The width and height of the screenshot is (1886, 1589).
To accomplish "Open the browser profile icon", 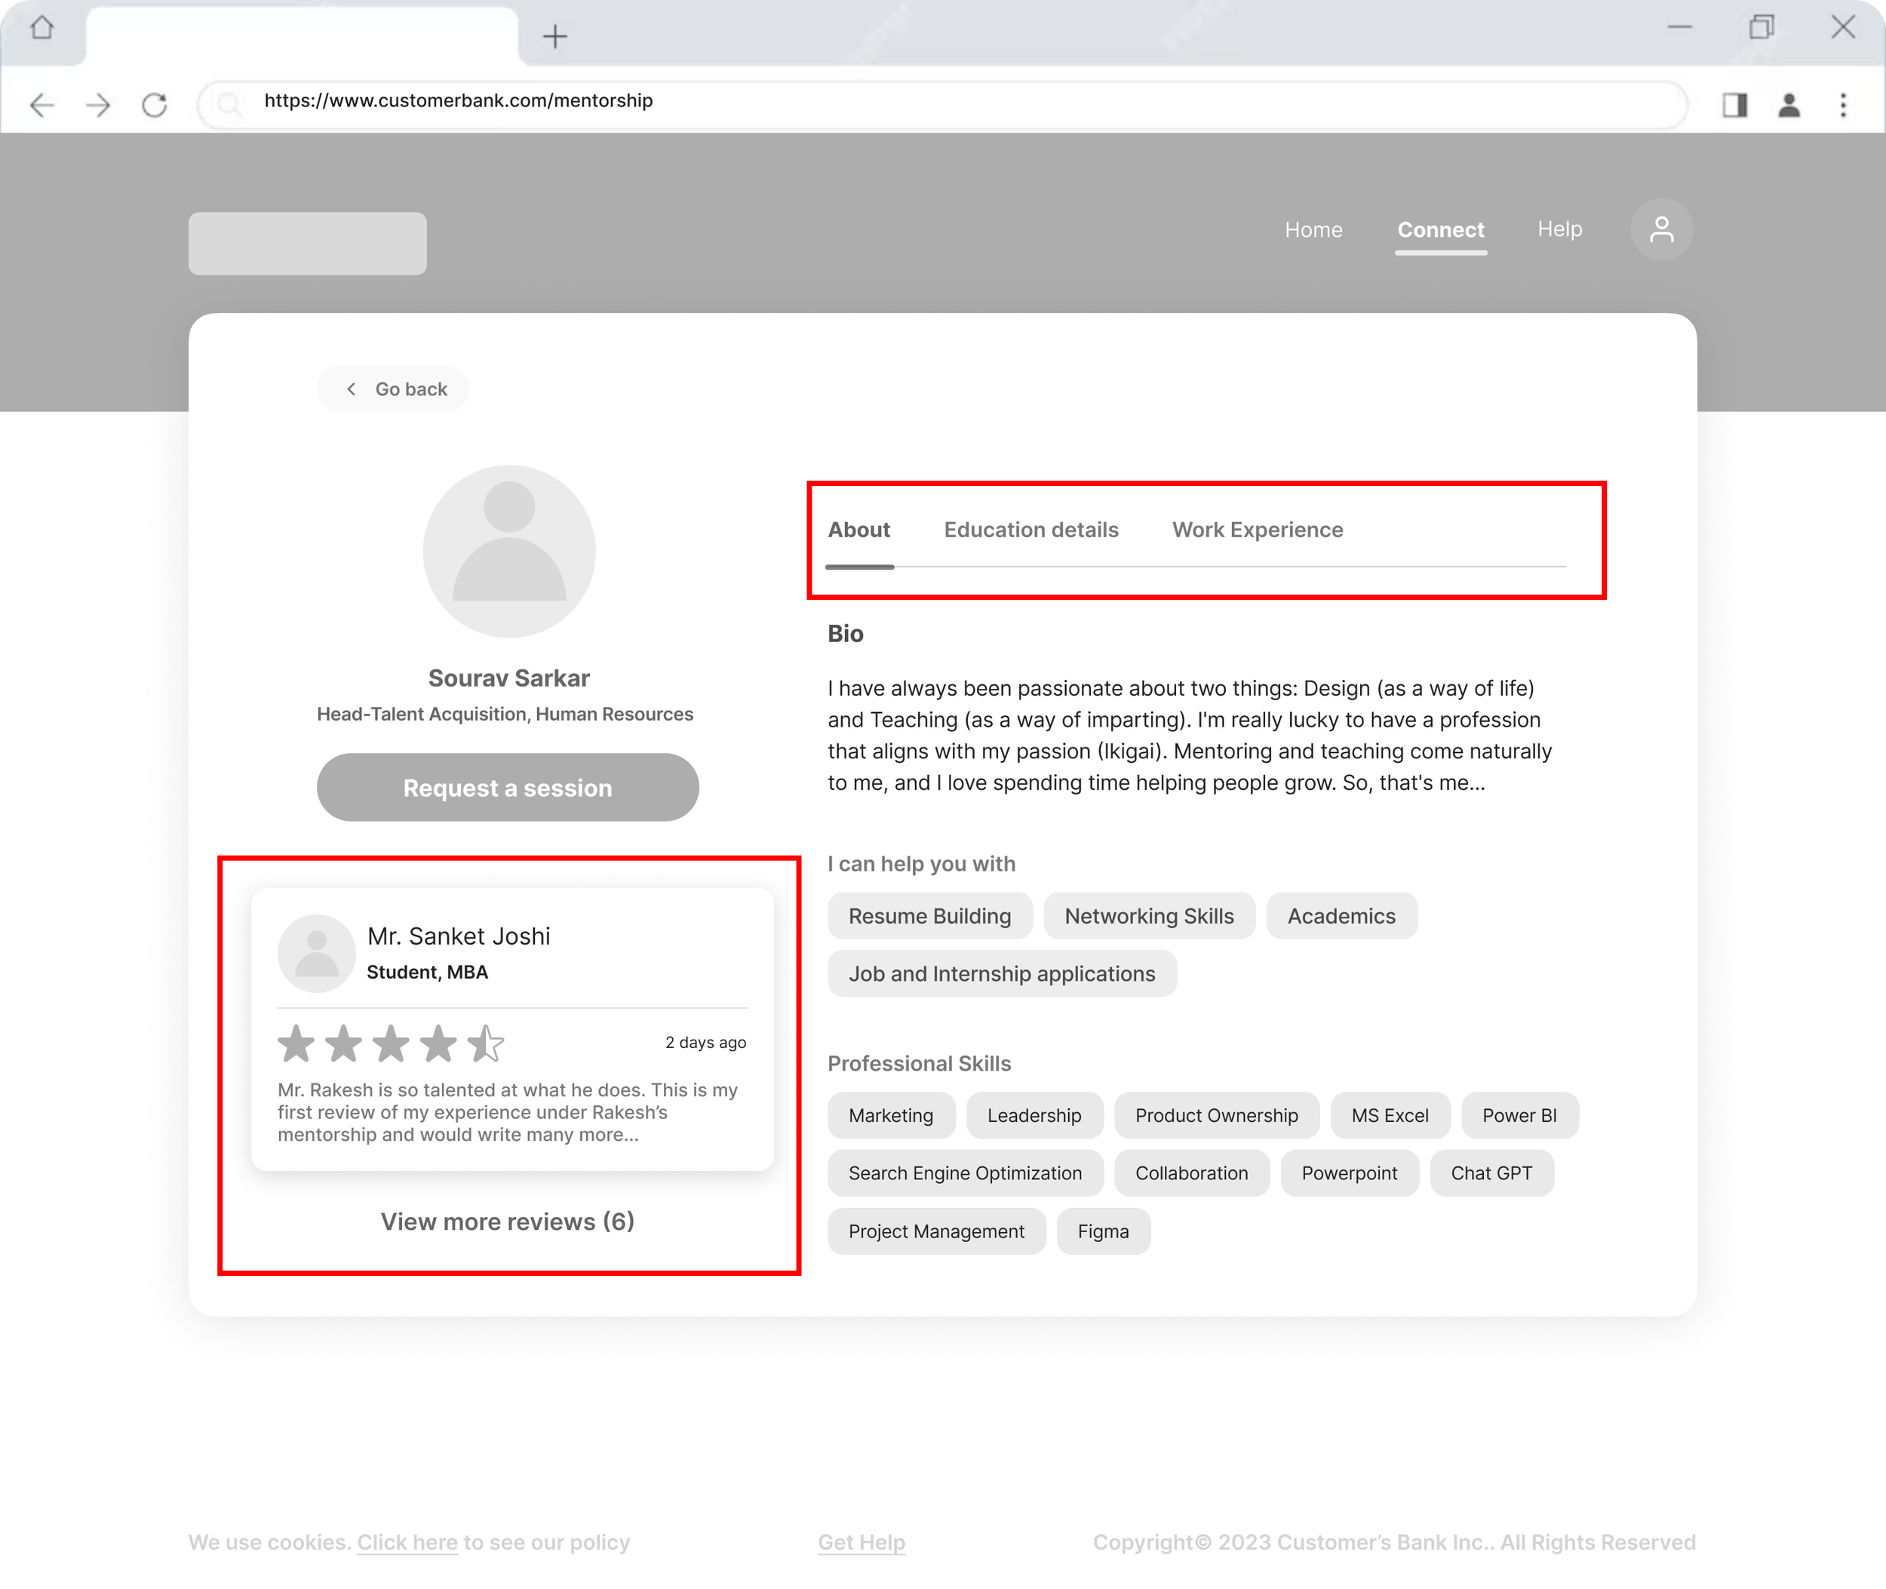I will [1789, 106].
